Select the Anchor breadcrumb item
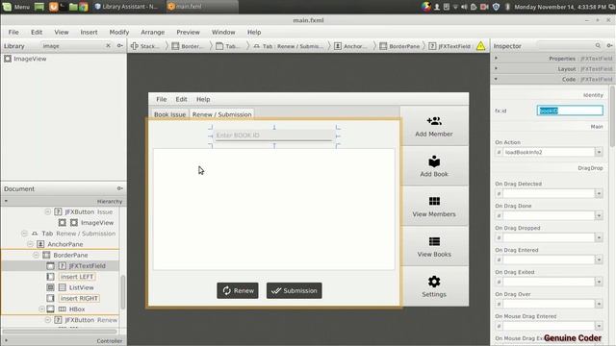 [x=350, y=46]
